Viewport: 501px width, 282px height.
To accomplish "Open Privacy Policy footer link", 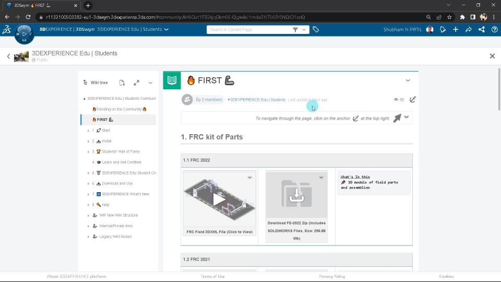I will [332, 276].
